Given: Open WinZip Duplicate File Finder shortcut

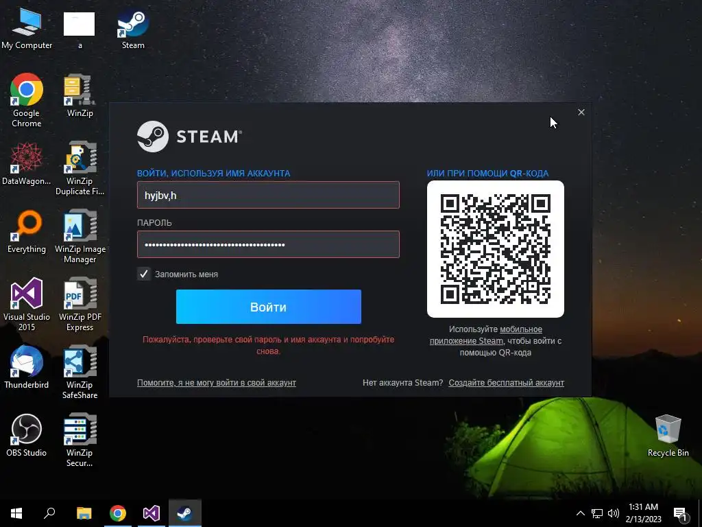Looking at the screenshot, I should (80, 169).
